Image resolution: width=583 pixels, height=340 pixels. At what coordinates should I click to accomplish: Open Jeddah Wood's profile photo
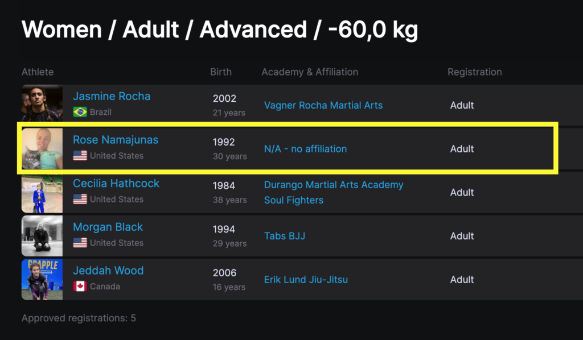[x=42, y=279]
